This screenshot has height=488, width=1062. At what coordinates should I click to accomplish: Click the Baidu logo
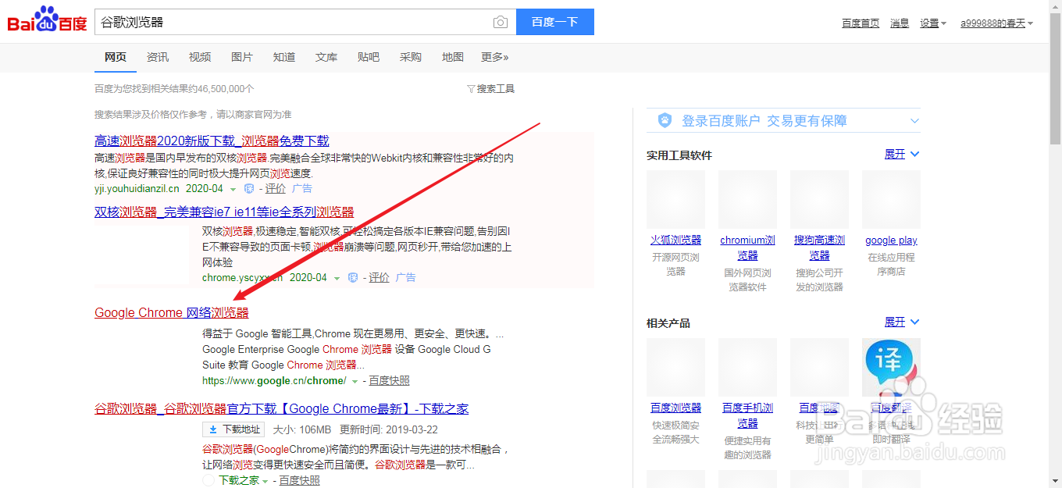click(x=47, y=21)
